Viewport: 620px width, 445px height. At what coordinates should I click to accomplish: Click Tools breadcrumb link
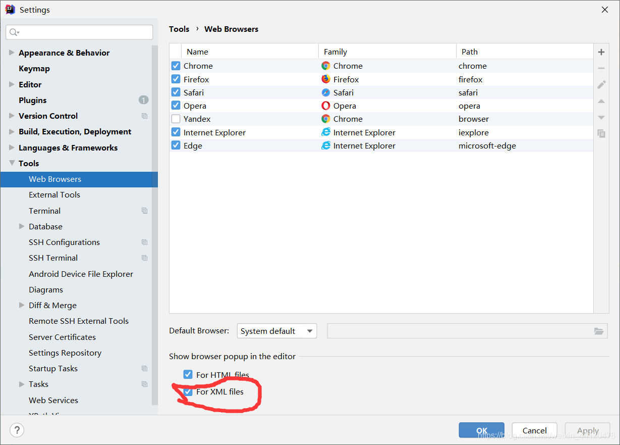point(179,29)
